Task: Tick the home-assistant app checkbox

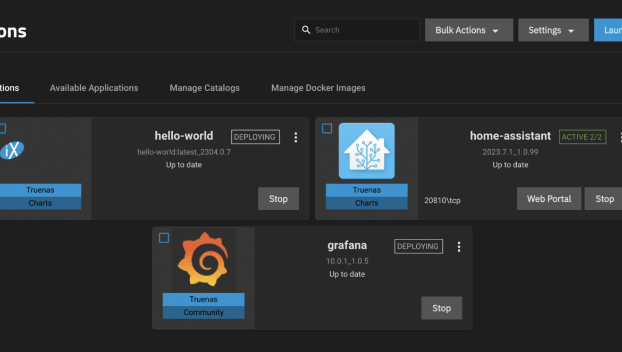Action: (327, 128)
